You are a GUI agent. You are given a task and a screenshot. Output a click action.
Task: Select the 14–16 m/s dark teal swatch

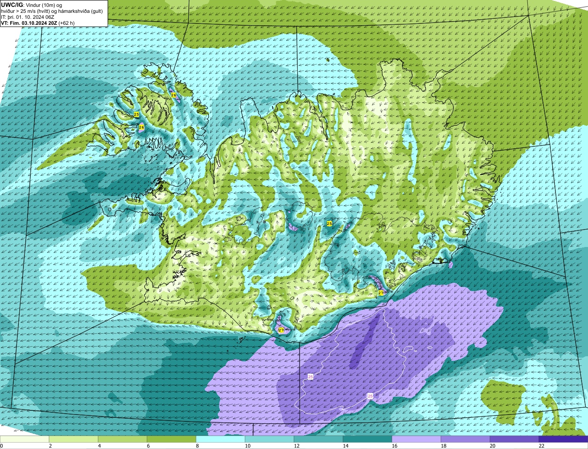coord(367,439)
